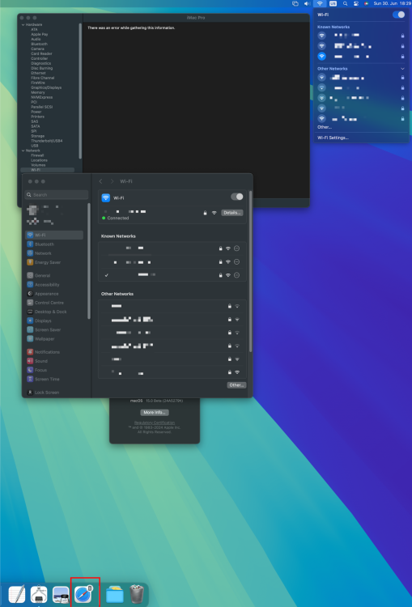The height and width of the screenshot is (607, 412).
Task: Open the Regulatory Certification link
Action: 155,422
